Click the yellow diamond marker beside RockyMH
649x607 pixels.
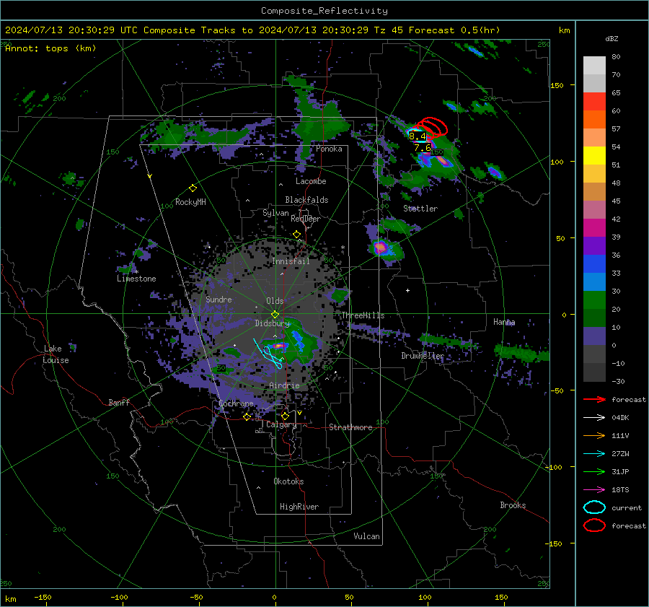pyautogui.click(x=193, y=188)
